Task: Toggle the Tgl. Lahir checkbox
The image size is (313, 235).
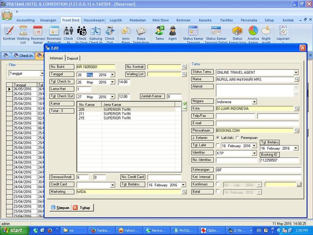Action: pos(218,145)
